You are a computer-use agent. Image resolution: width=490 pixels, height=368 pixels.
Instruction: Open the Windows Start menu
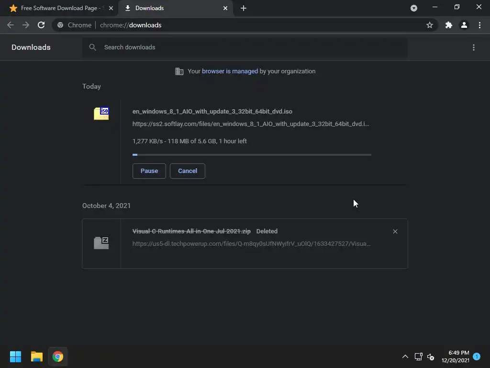coord(15,356)
